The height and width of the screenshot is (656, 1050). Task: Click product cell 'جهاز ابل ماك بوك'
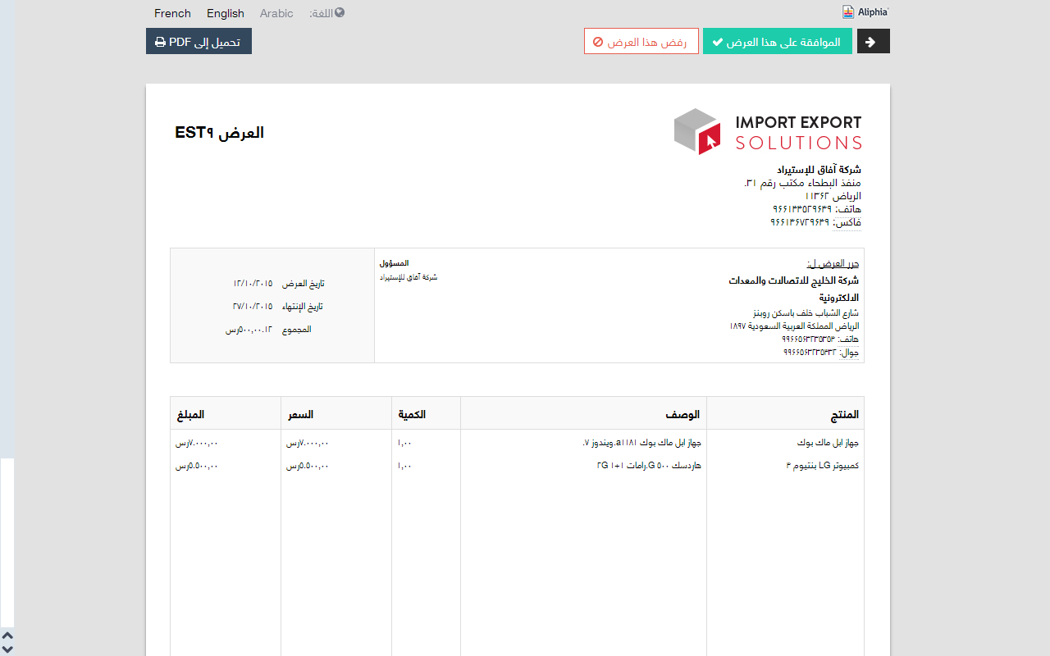[828, 443]
